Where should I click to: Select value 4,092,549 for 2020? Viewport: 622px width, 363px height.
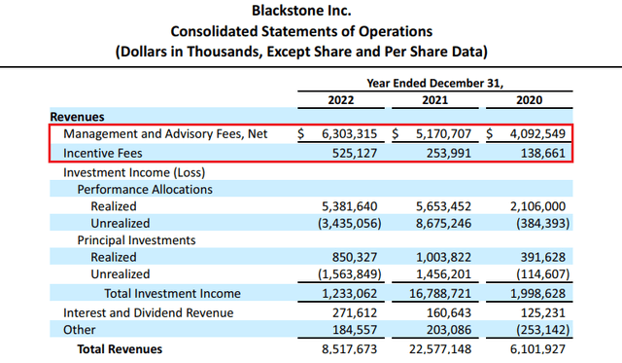537,134
